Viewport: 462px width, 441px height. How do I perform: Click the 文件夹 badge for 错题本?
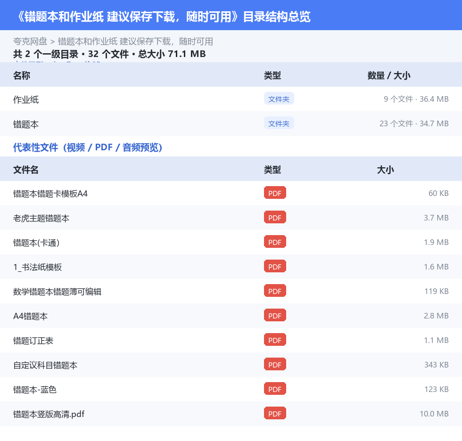pos(279,123)
